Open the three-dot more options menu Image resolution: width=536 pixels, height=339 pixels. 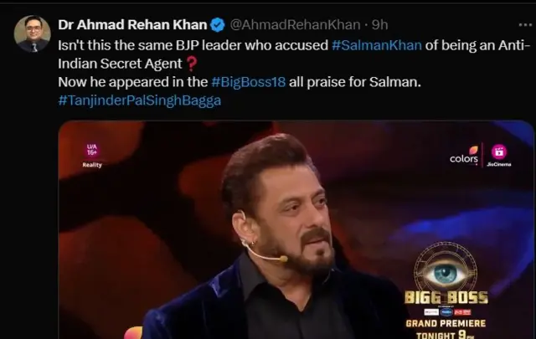(525, 25)
